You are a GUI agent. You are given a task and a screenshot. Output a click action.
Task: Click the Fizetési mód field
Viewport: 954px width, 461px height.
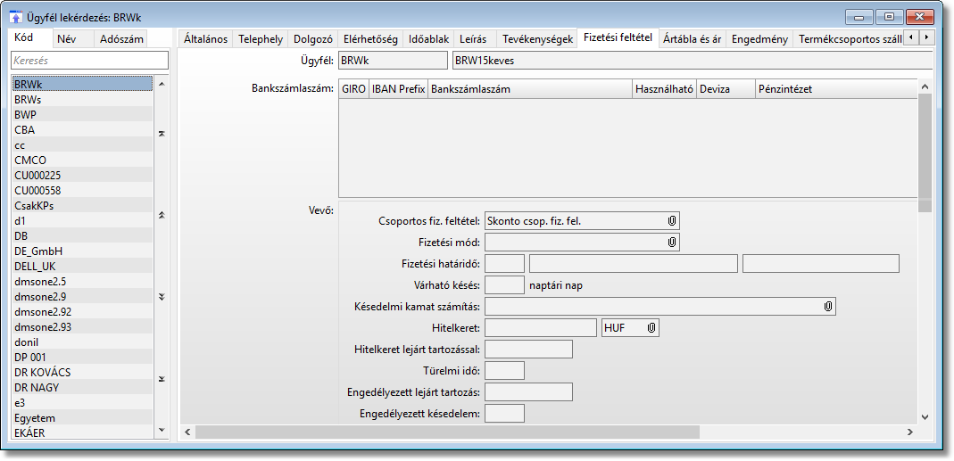[582, 242]
